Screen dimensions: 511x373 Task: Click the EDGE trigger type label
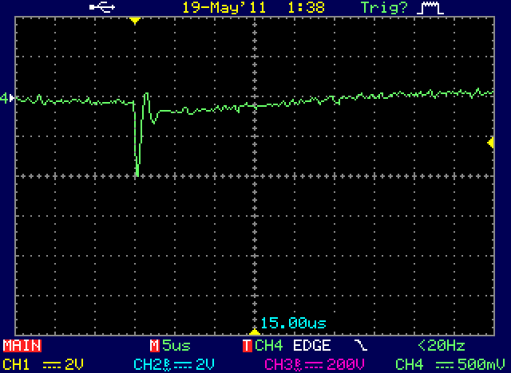click(x=312, y=345)
